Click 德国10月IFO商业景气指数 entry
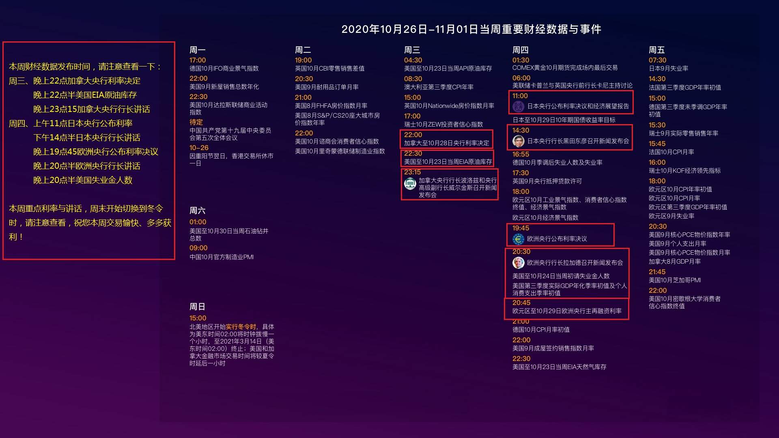This screenshot has height=438, width=779. coord(224,69)
